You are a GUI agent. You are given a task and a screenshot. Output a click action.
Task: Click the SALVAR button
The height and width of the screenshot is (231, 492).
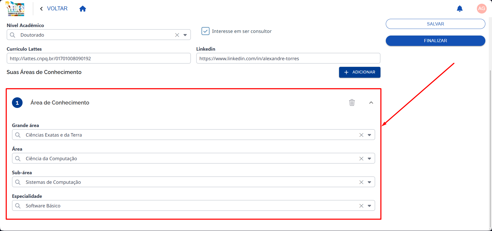pos(435,24)
